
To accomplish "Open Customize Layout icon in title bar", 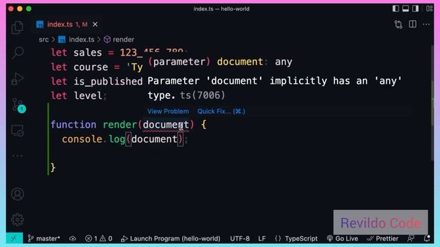I will 429,9.
